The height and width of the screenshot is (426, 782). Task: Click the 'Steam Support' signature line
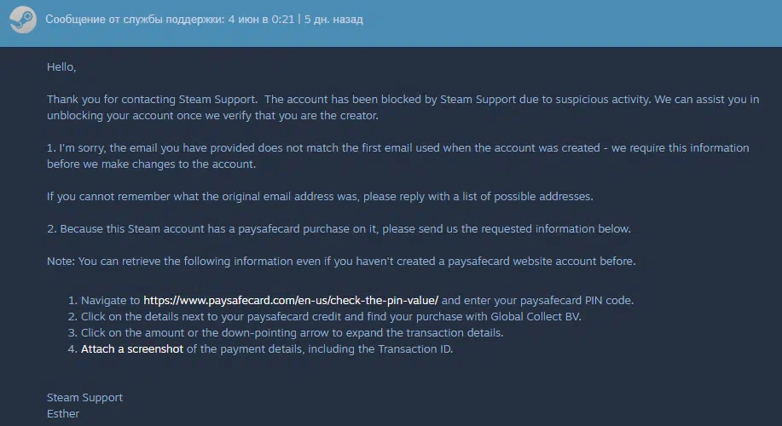click(x=84, y=398)
